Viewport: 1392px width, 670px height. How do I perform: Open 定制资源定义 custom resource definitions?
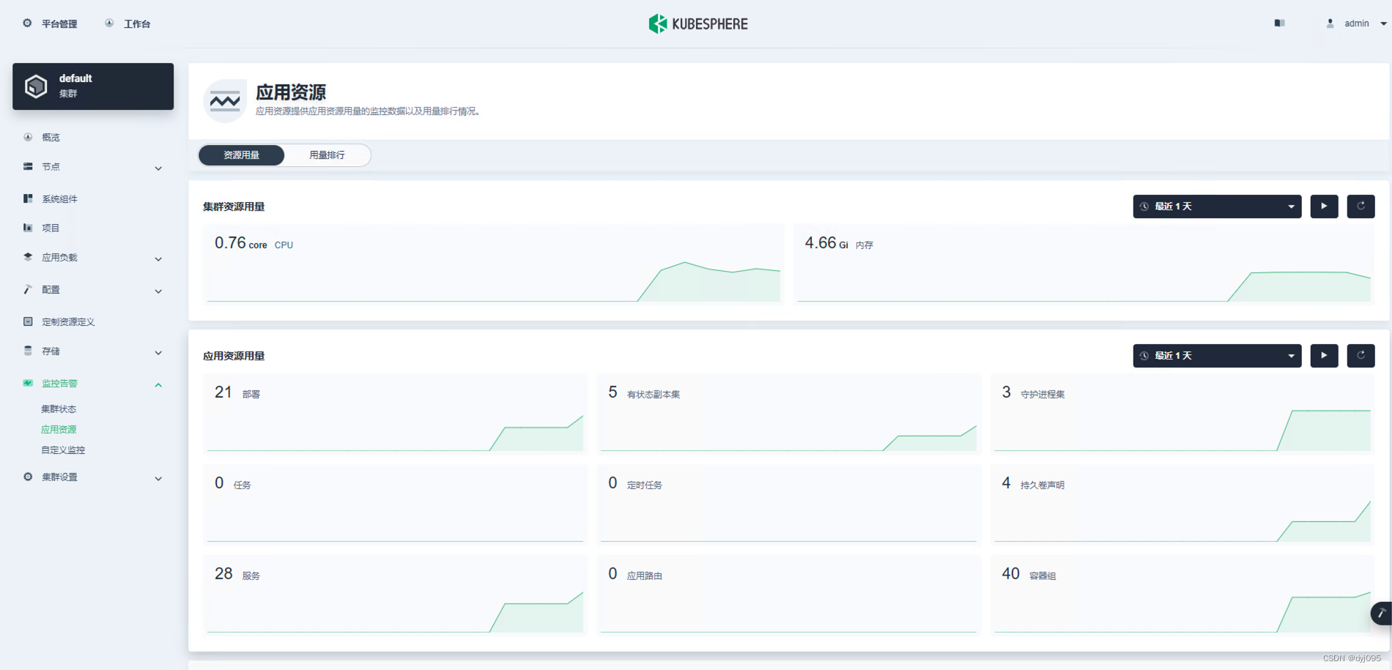68,321
